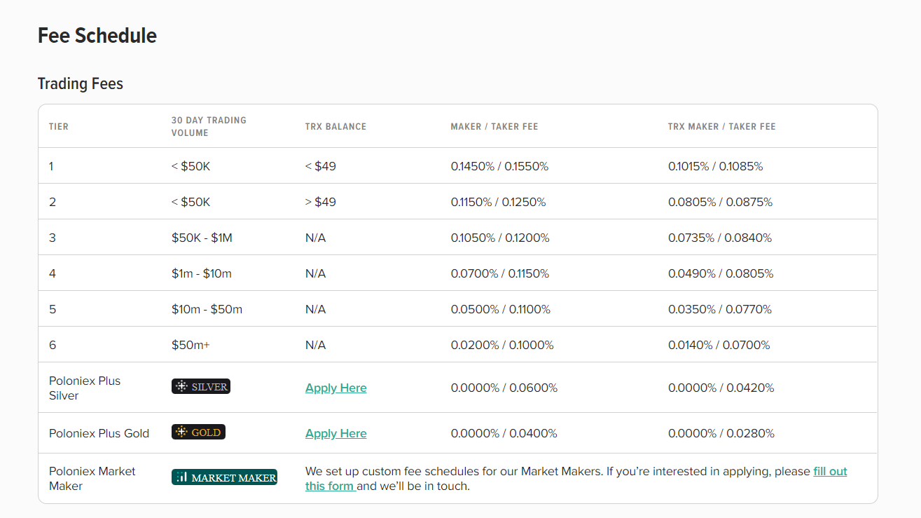Screen dimensions: 921x518
Task: Select Gold fee 0.0000% / 0.0400%
Action: (x=504, y=433)
